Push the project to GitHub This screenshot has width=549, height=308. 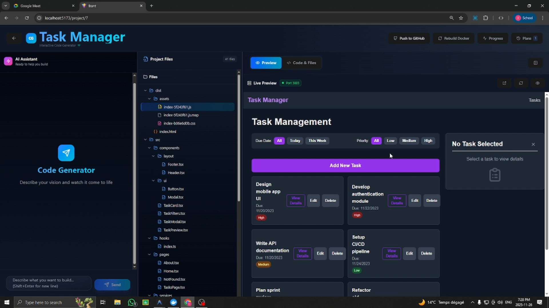point(409,38)
